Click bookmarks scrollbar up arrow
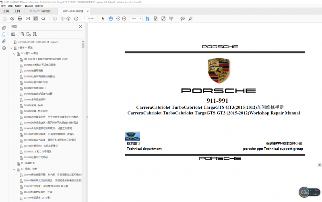Image resolution: width=322 pixels, height=202 pixels. [83, 41]
